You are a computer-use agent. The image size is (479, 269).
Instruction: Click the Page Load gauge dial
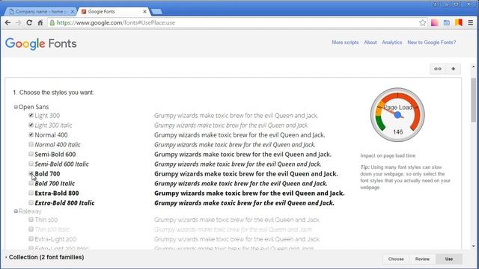(397, 115)
